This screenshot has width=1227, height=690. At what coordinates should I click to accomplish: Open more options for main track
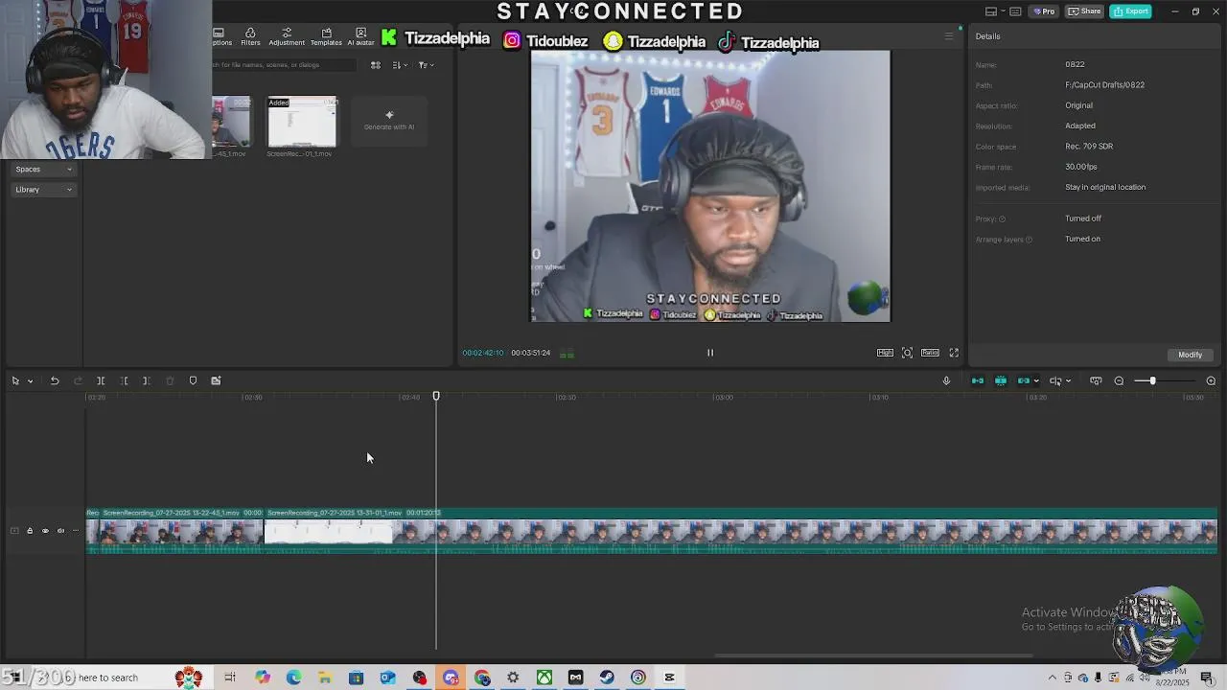[76, 531]
